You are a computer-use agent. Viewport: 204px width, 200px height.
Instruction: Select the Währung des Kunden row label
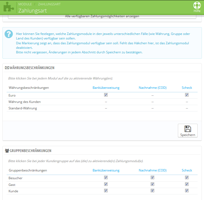tap(25, 102)
